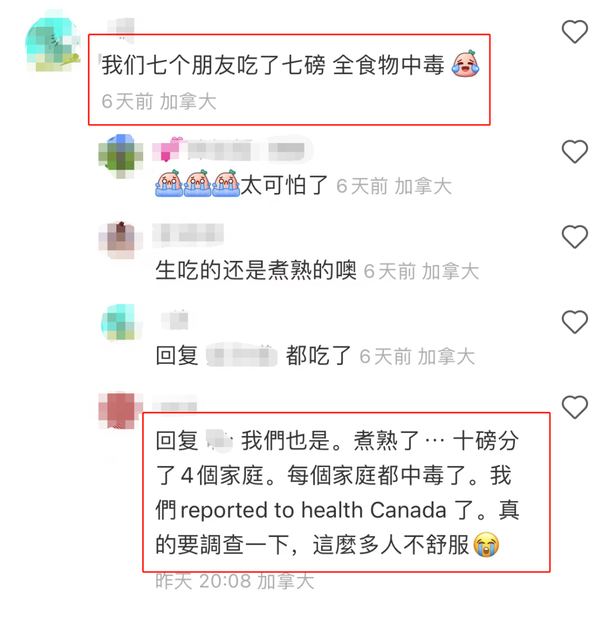Tap the blurred username after 回复 in 都吃了

click(242, 355)
